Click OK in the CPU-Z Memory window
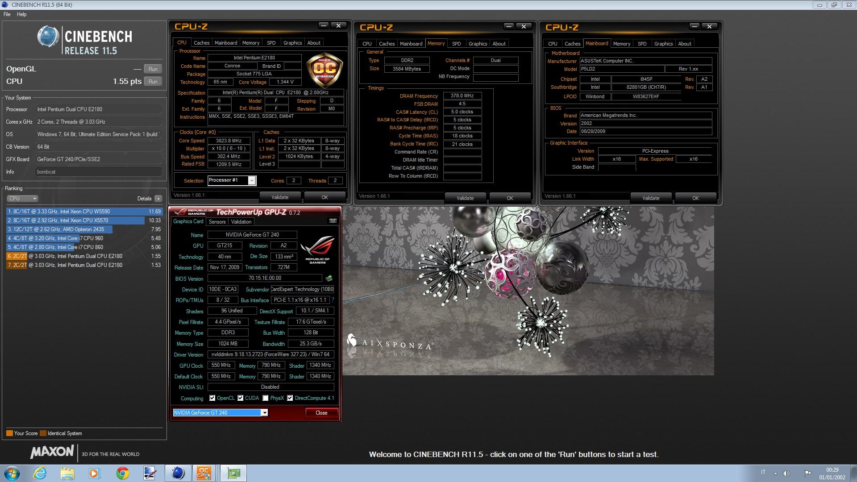 (510, 198)
